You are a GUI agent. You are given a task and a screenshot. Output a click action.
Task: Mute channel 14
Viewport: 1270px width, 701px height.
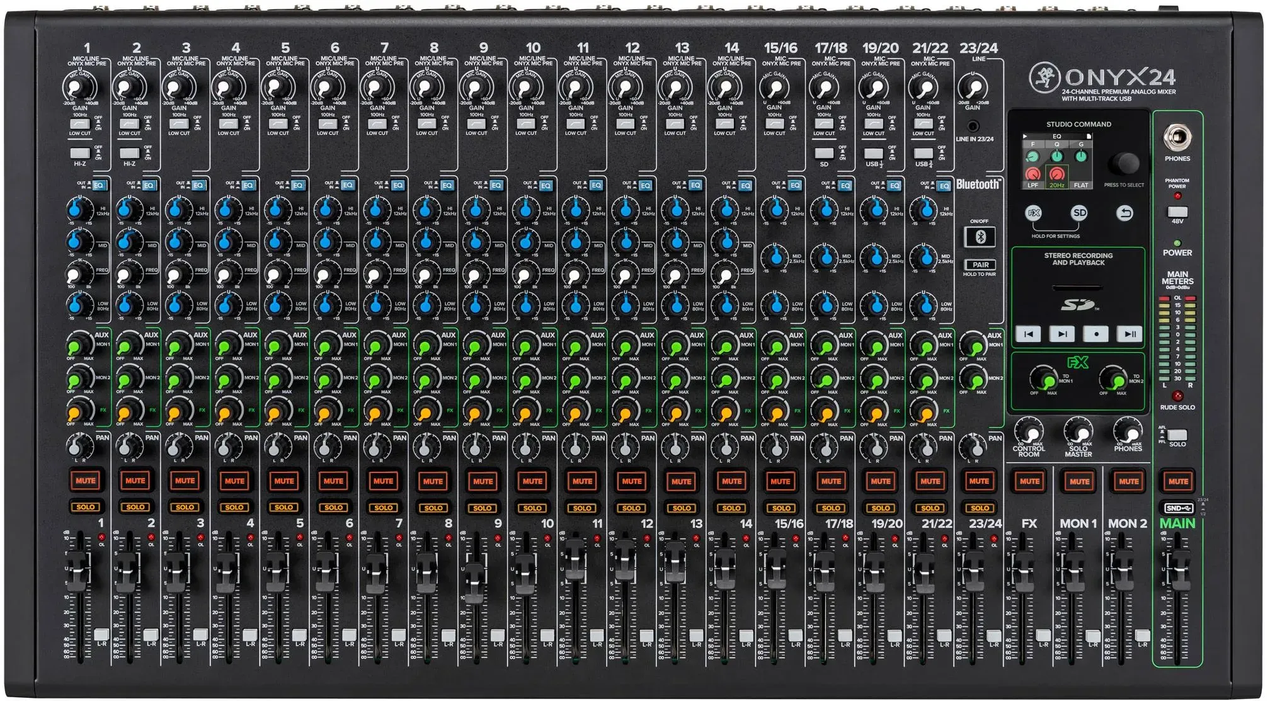pyautogui.click(x=731, y=481)
